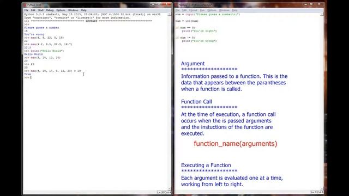
Task: Click the '22.5' result in shell
Action: pos(28,47)
